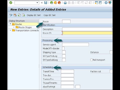Click the Dialog Structure header

pyautogui.click(x=23, y=21)
